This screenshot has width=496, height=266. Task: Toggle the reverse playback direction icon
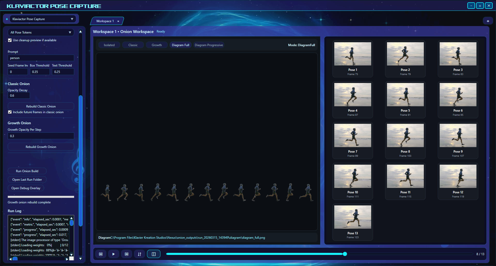pos(139,254)
